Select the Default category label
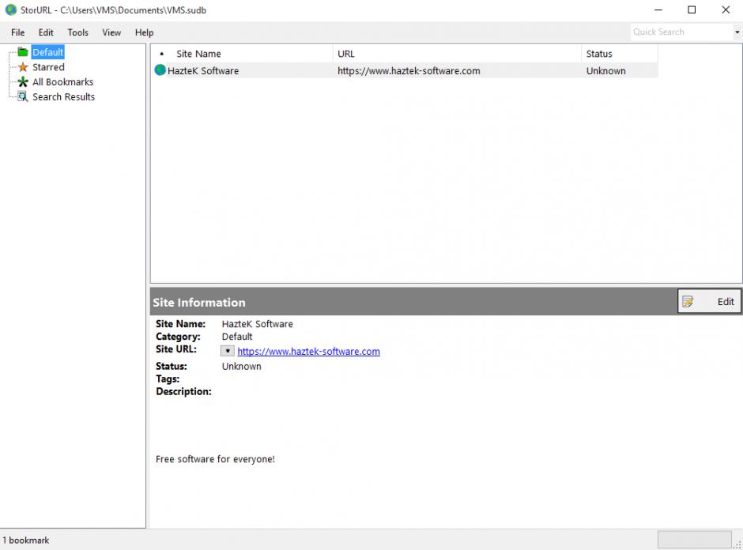Image resolution: width=743 pixels, height=550 pixels. point(48,52)
